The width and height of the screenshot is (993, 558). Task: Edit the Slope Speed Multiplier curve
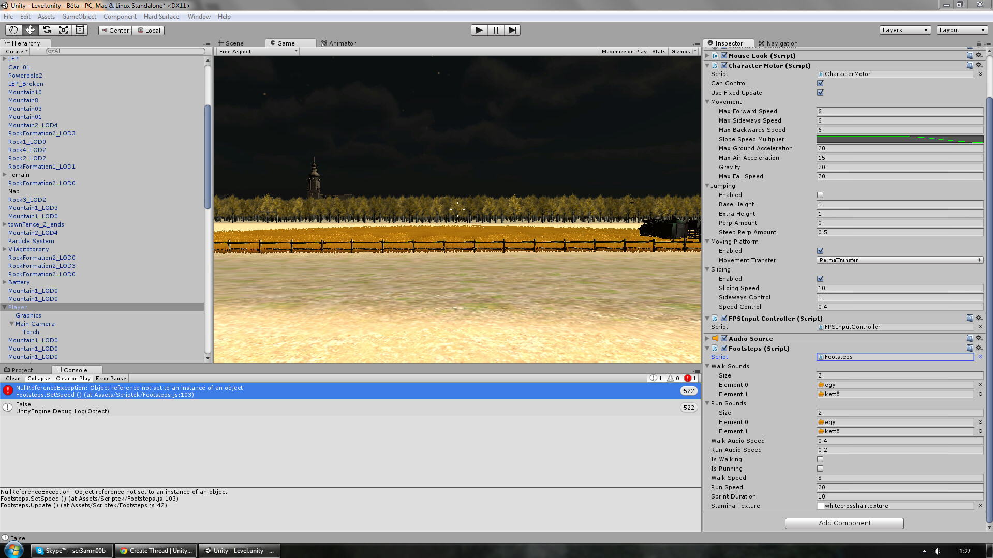[x=900, y=139]
